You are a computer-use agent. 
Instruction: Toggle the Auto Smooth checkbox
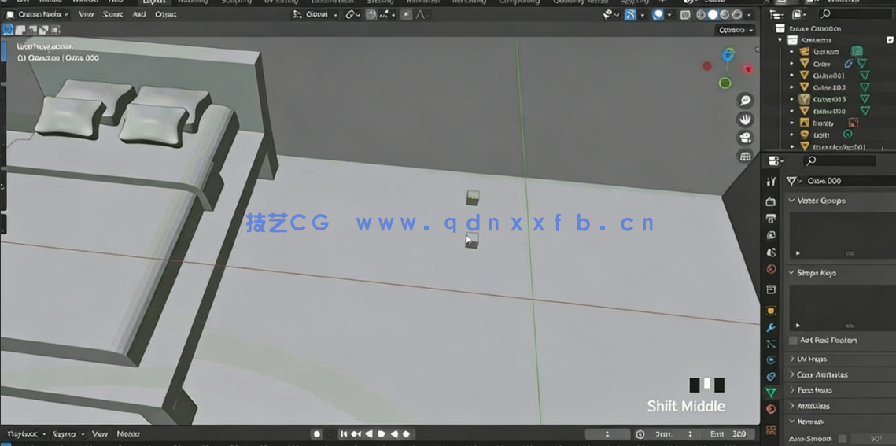click(x=843, y=439)
